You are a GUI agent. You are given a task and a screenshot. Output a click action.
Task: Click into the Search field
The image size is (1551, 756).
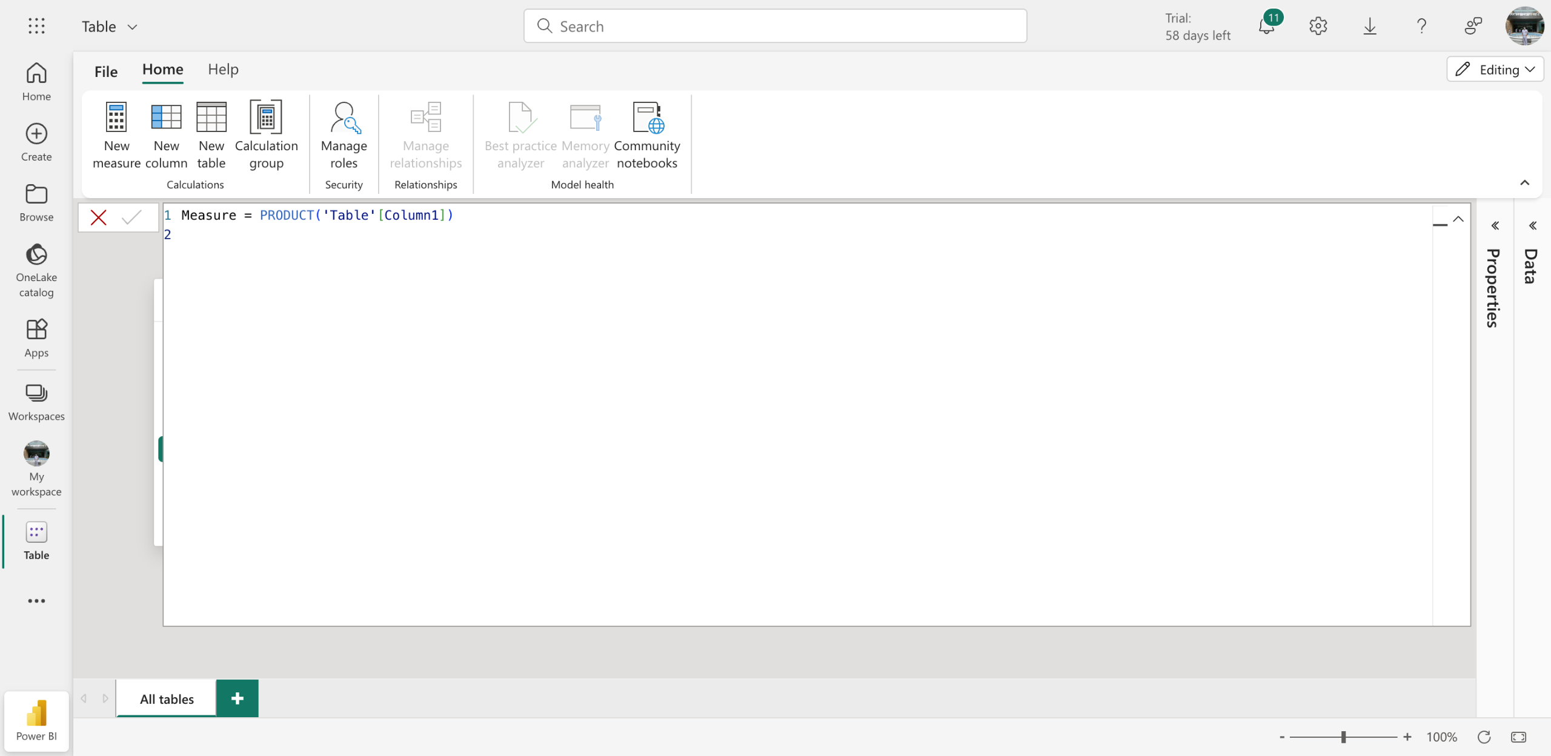coord(774,26)
